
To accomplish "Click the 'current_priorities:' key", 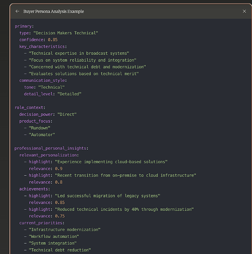I will click(42, 223).
